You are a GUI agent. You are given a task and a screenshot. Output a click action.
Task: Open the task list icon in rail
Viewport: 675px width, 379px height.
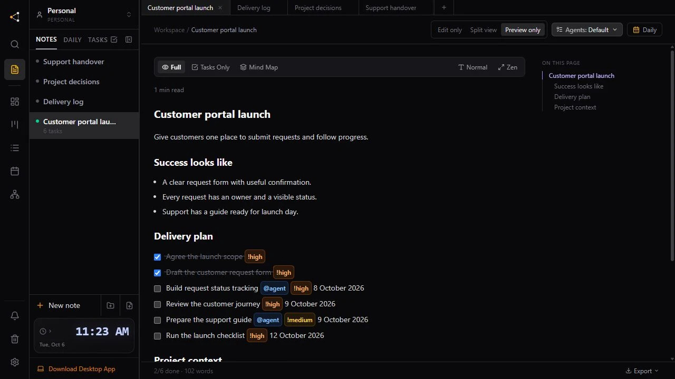(15, 148)
